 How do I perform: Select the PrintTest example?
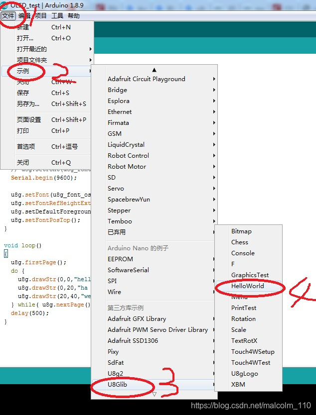pos(248,308)
